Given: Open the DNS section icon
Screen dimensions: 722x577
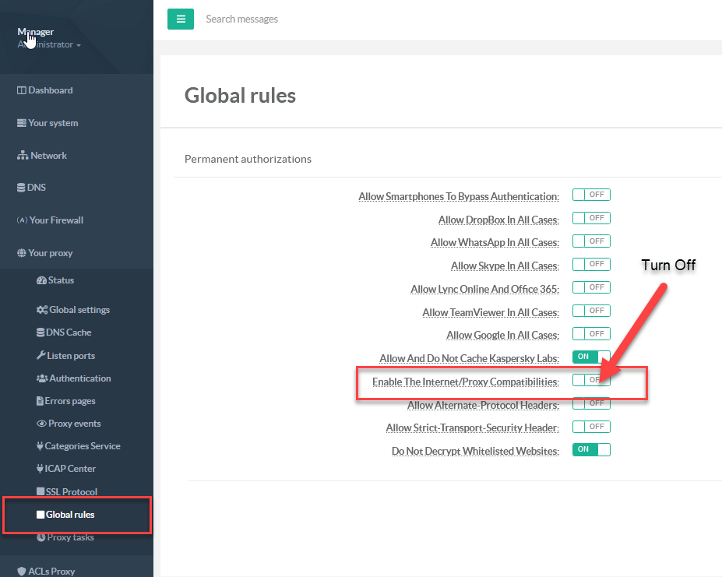Looking at the screenshot, I should point(21,188).
